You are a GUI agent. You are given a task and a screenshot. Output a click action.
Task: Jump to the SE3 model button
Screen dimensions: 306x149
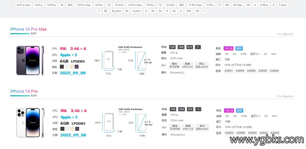pyautogui.click(x=70, y=5)
